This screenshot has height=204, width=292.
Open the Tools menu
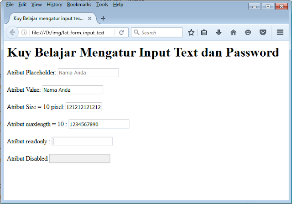tap(102, 5)
